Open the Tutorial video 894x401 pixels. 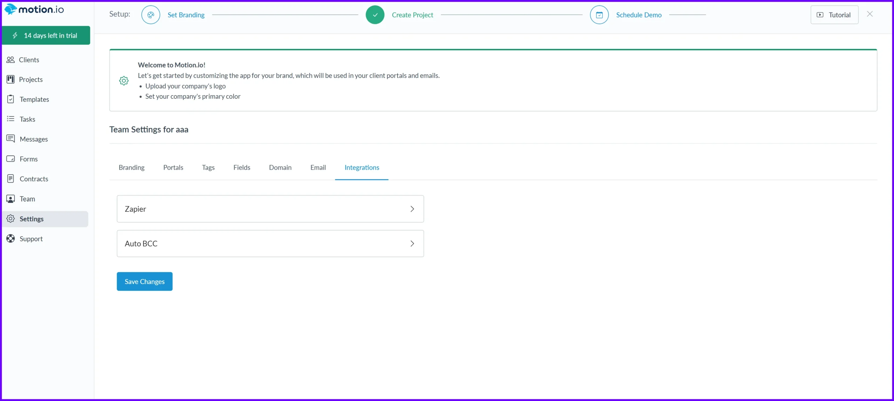coord(834,15)
